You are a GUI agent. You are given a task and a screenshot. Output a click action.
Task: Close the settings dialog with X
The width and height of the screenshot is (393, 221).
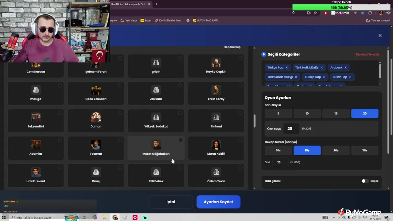[x=380, y=36]
